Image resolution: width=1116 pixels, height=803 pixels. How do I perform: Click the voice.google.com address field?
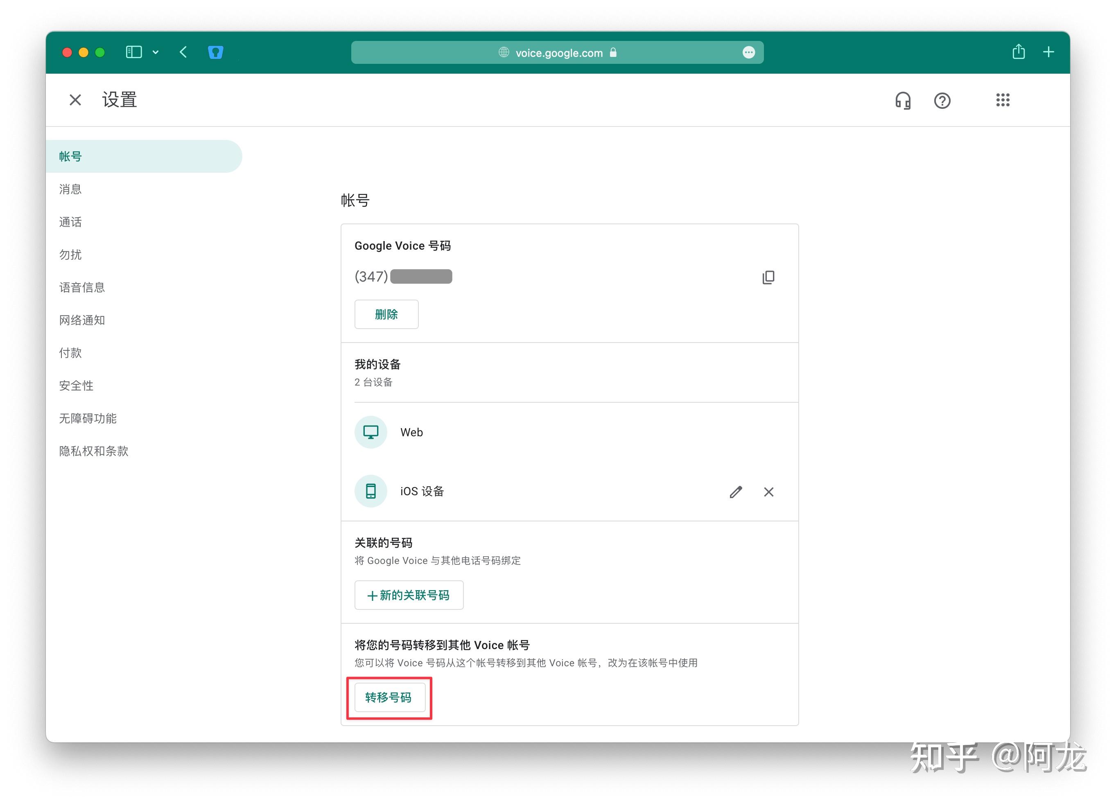(x=558, y=52)
